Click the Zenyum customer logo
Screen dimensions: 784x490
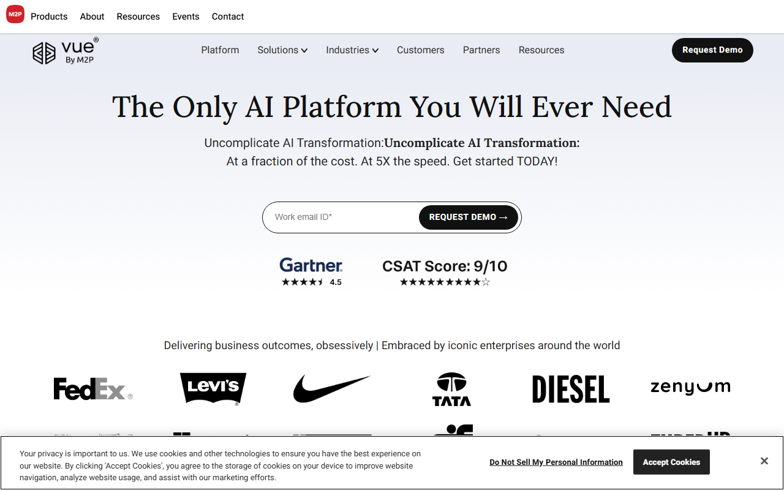[x=690, y=387]
